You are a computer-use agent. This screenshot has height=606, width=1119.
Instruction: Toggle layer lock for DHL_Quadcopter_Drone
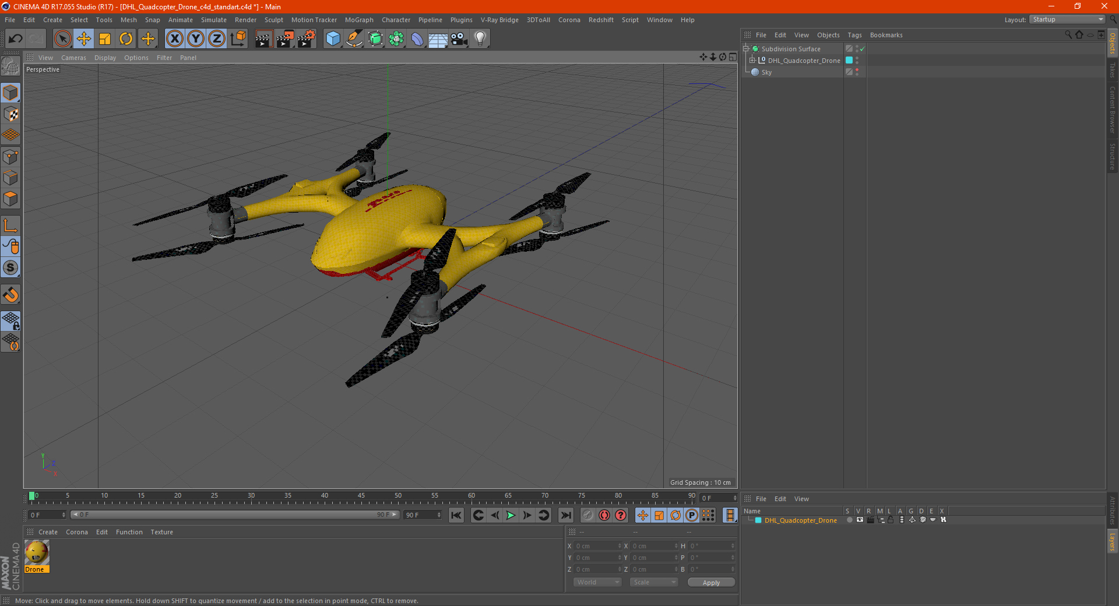click(891, 520)
